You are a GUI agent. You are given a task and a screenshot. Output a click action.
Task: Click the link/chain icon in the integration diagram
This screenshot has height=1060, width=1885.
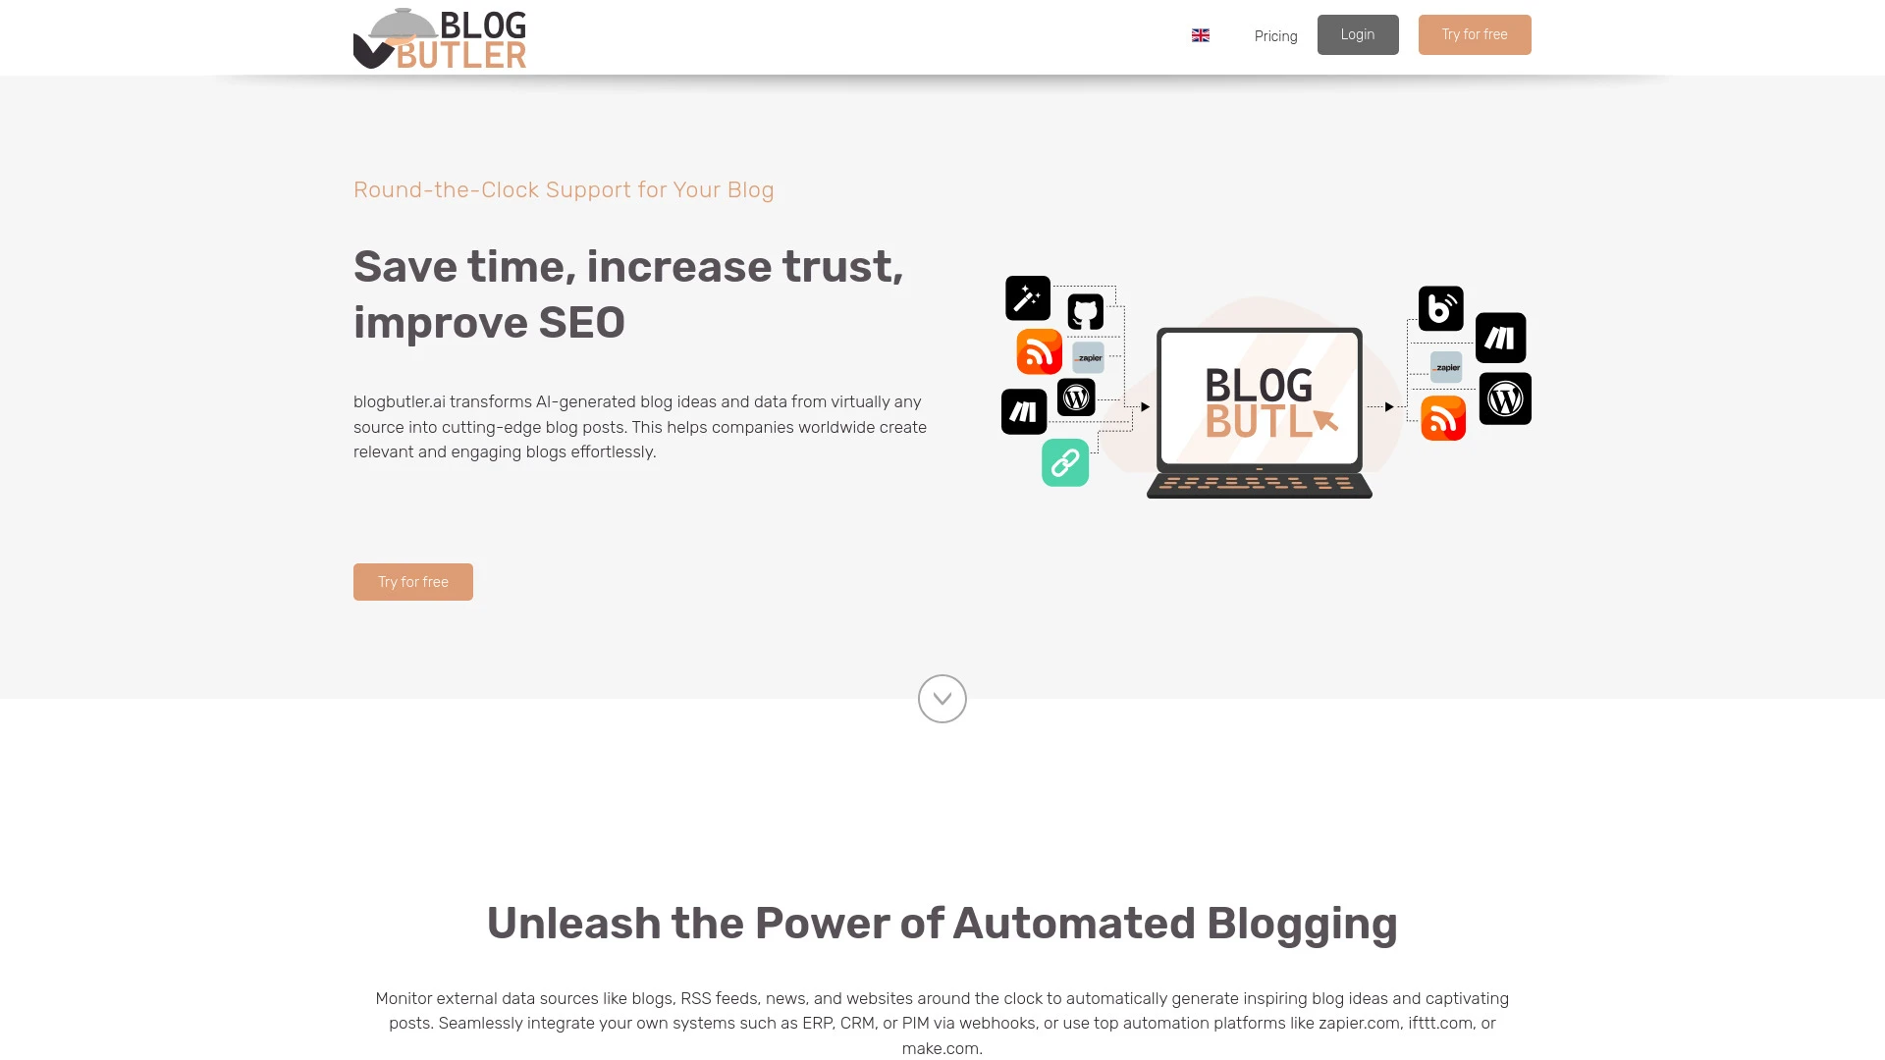click(x=1065, y=462)
